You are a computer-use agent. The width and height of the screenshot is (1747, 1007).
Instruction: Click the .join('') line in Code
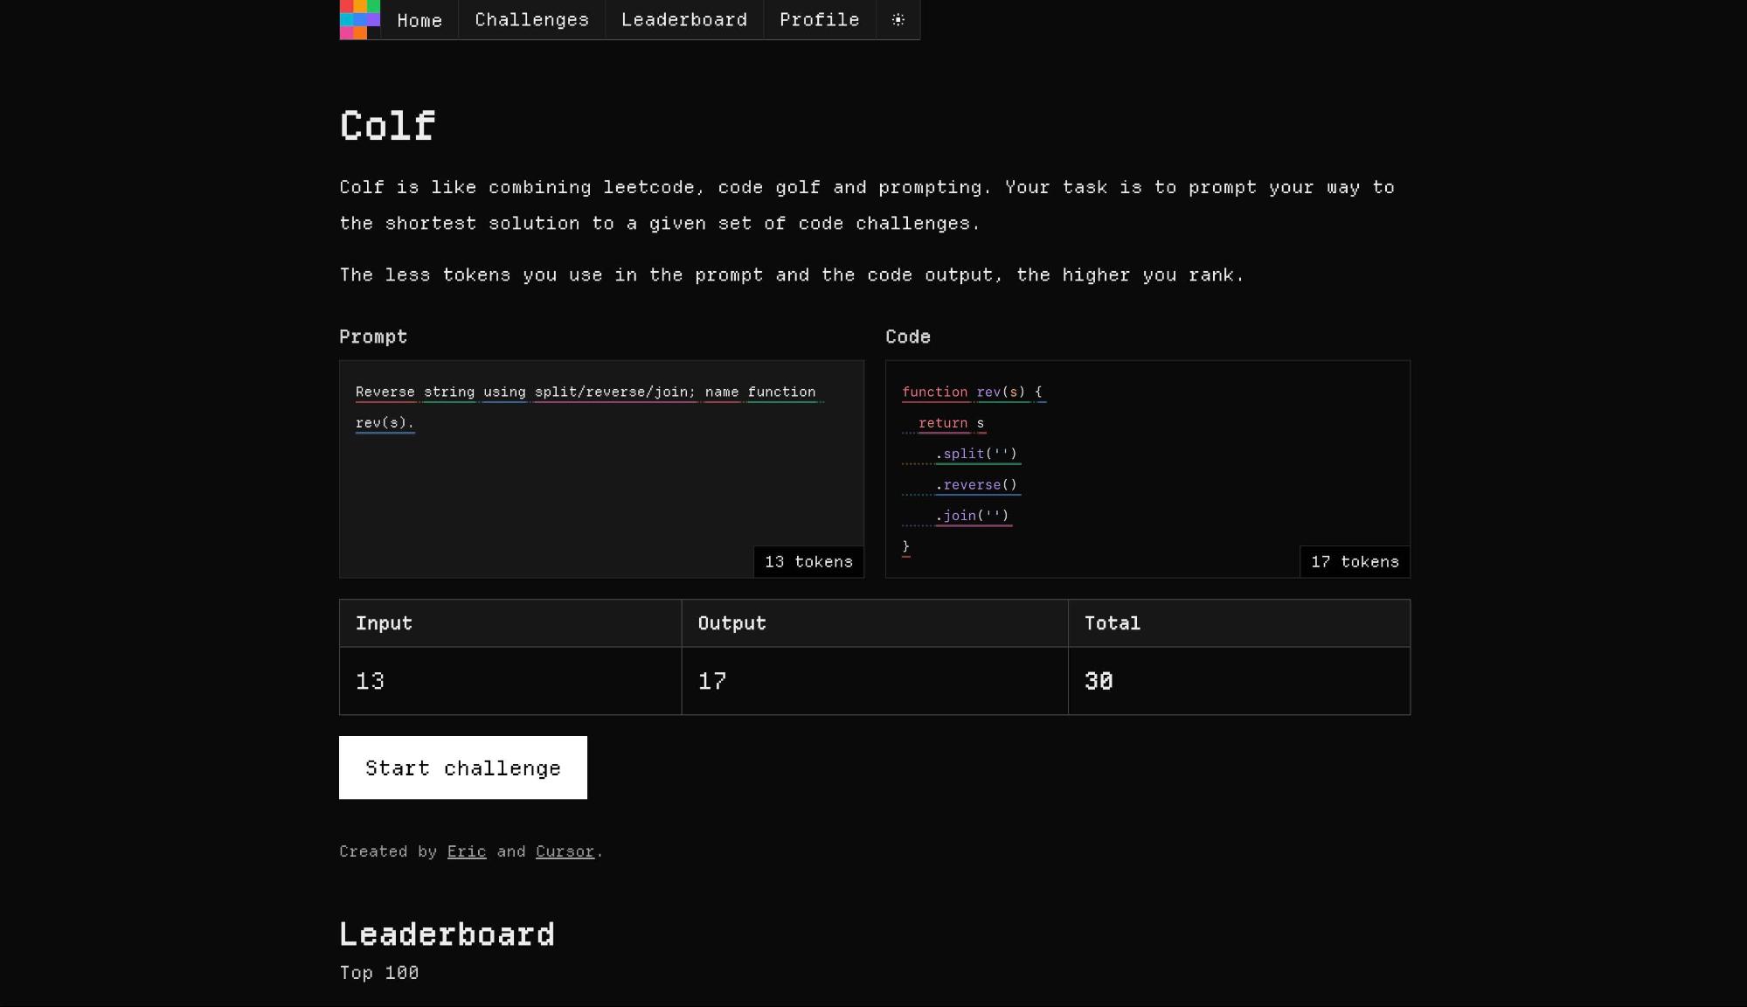tap(972, 516)
